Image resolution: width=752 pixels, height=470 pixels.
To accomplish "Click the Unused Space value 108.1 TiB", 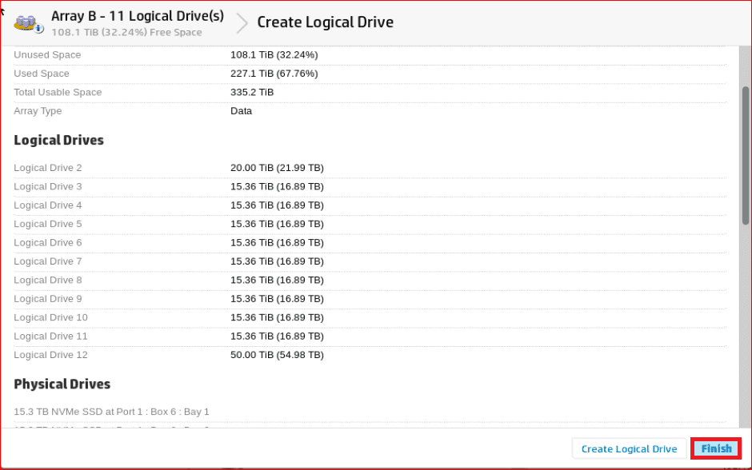I will [x=274, y=55].
